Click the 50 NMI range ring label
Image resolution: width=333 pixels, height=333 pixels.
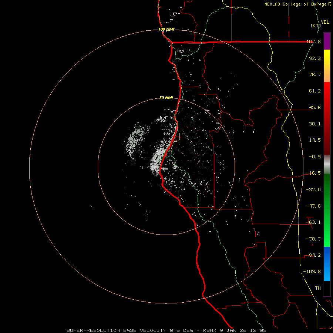click(166, 98)
